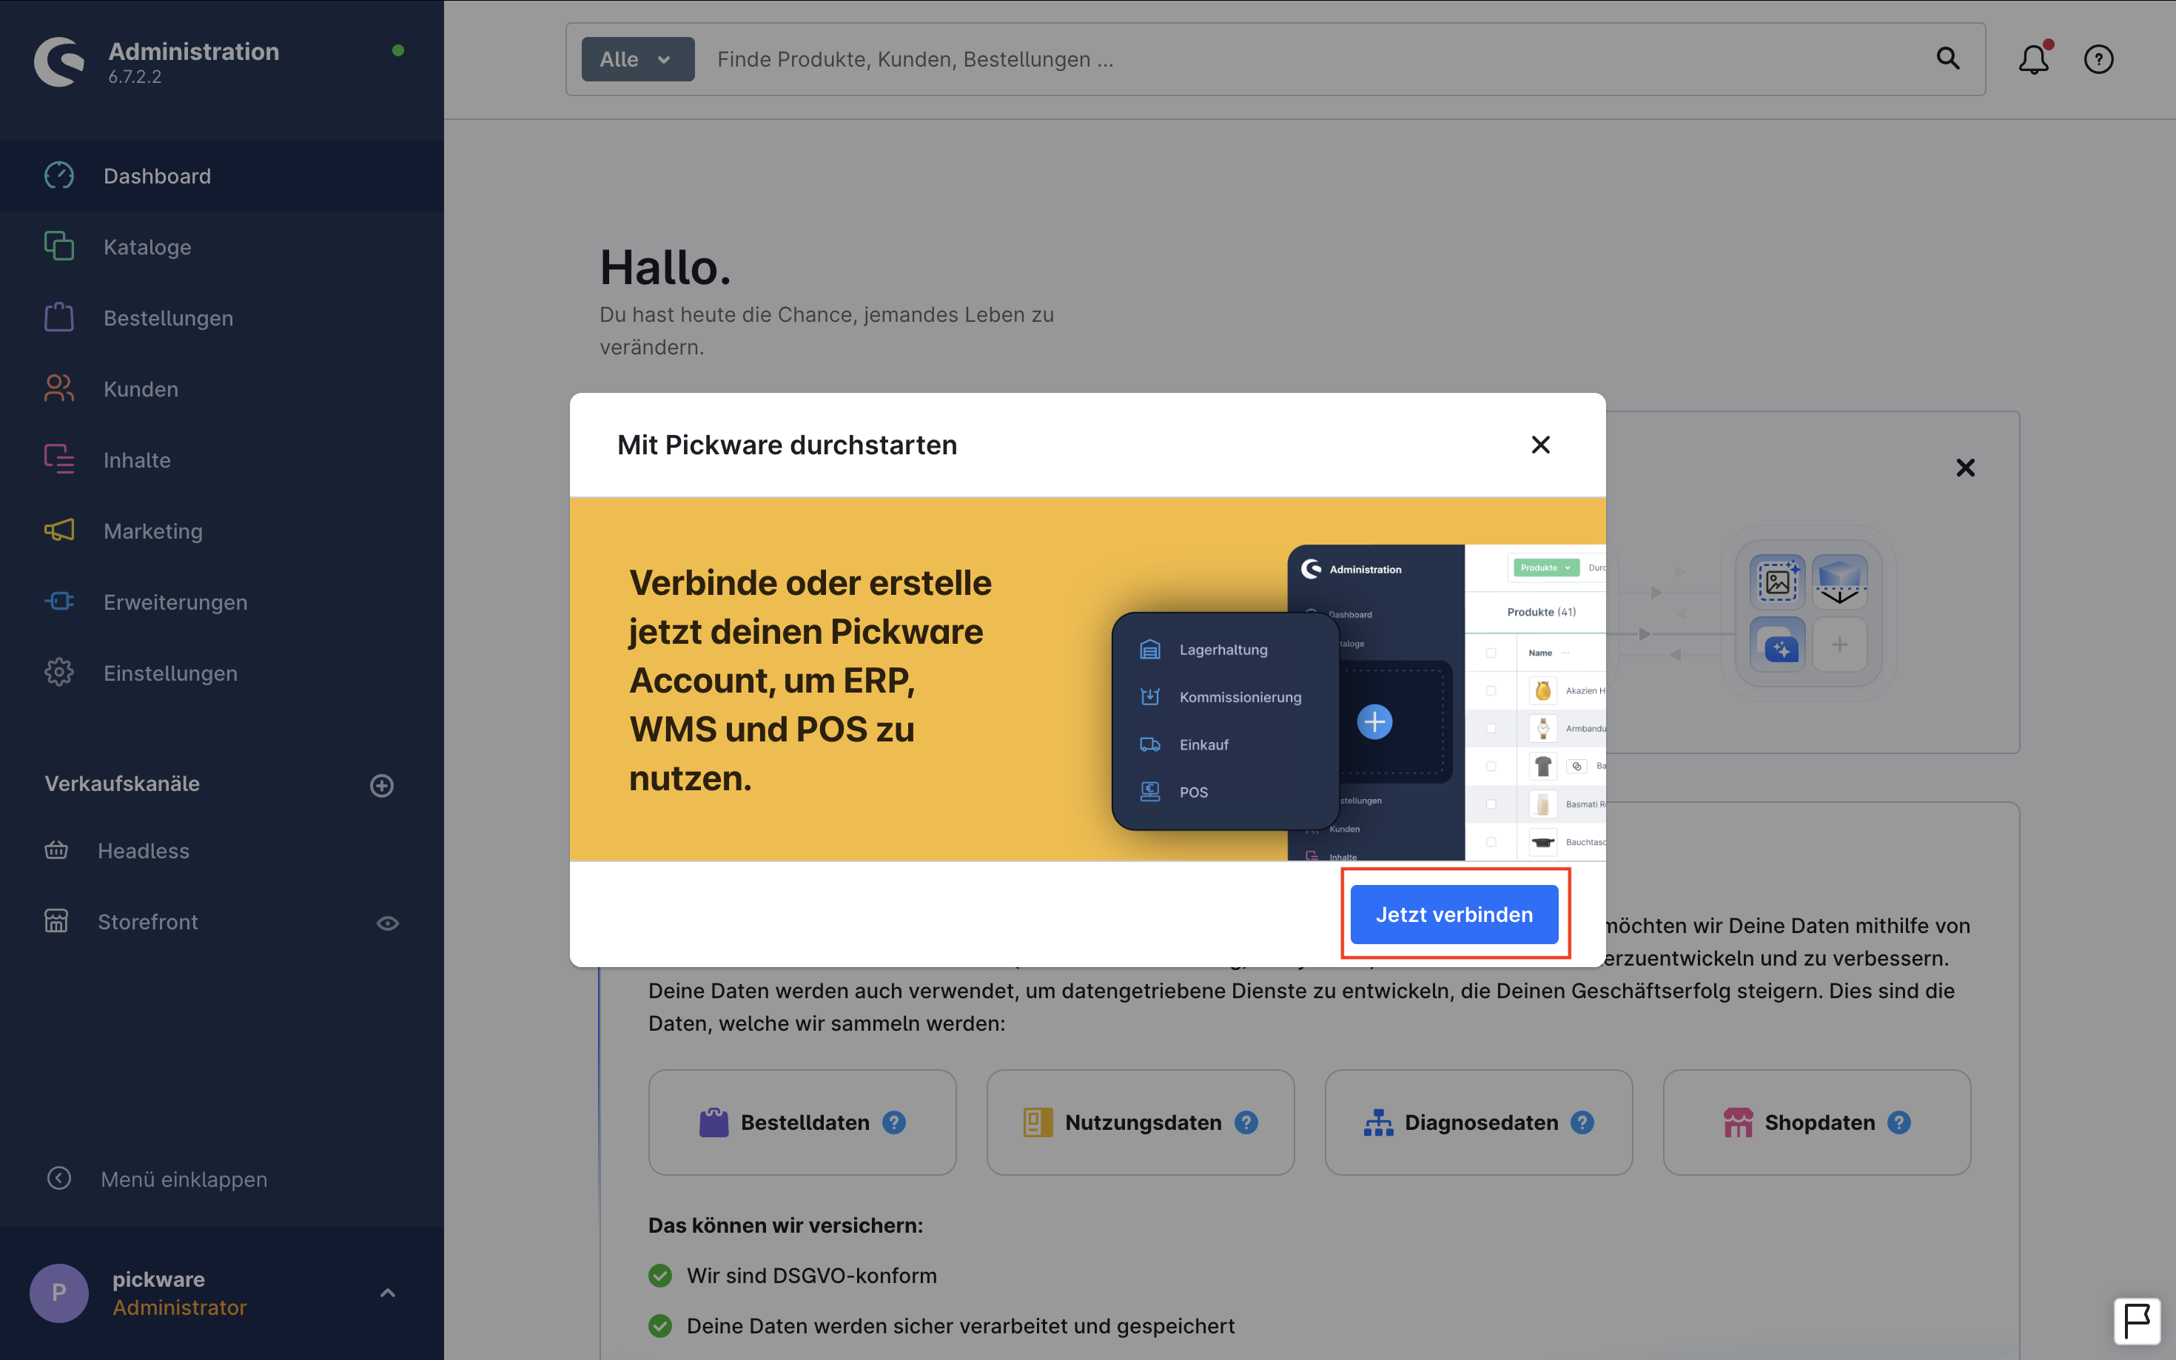This screenshot has width=2176, height=1360.
Task: Show info tooltip for Bestelldaten
Action: click(893, 1122)
